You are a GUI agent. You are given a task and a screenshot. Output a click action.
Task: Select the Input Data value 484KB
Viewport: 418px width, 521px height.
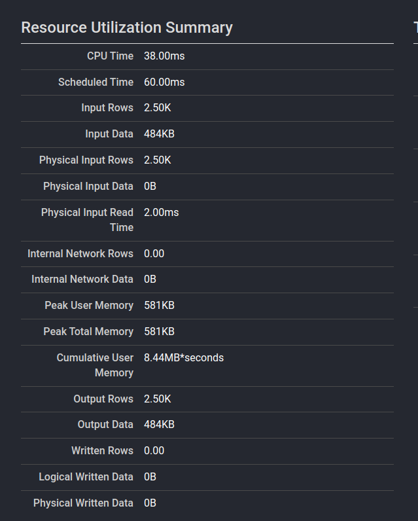coord(160,134)
